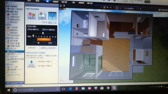The height and width of the screenshot is (94, 168).
Task: Click the camera current-viewpoint icon
Action: [x=160, y=10]
